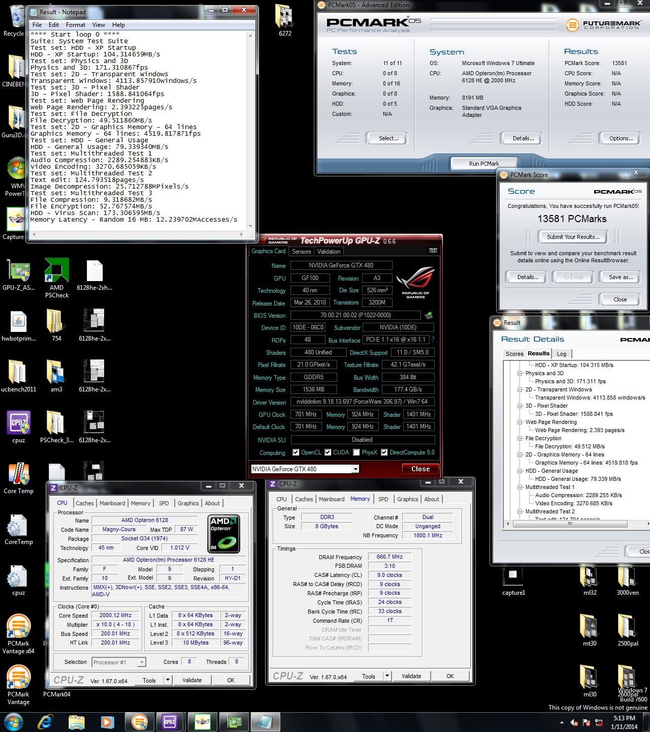Collapse the 3D - Pixel Shader tree node

[520, 406]
